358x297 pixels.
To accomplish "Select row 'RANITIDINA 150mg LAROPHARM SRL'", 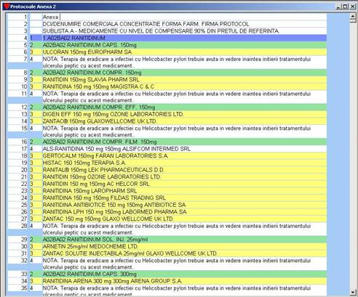I will pos(184,191).
